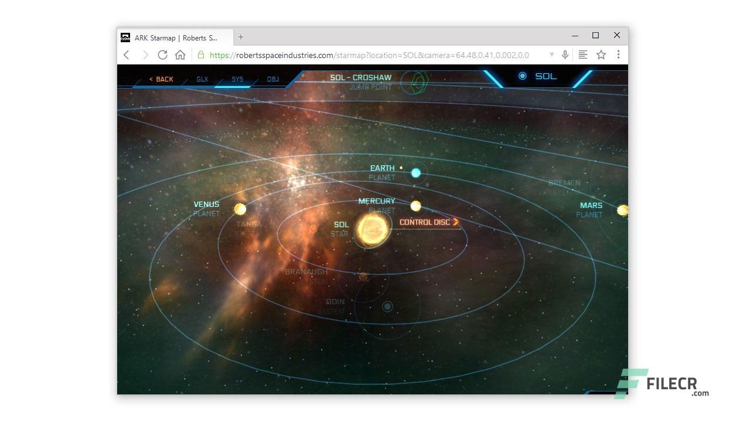Open the browser home page icon

click(180, 55)
